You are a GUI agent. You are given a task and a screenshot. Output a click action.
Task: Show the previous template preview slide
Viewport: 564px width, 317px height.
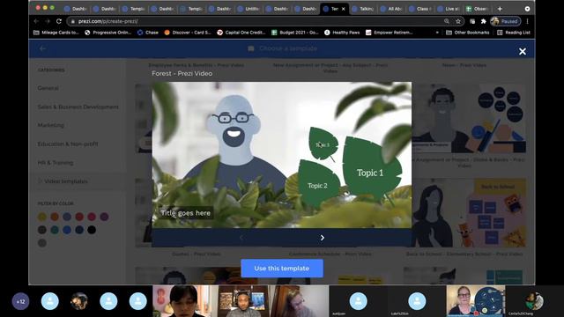pyautogui.click(x=241, y=238)
